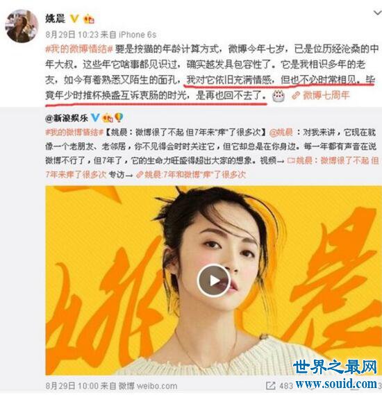Play the Yao Chen video
This screenshot has height=395, width=382.
(214, 280)
